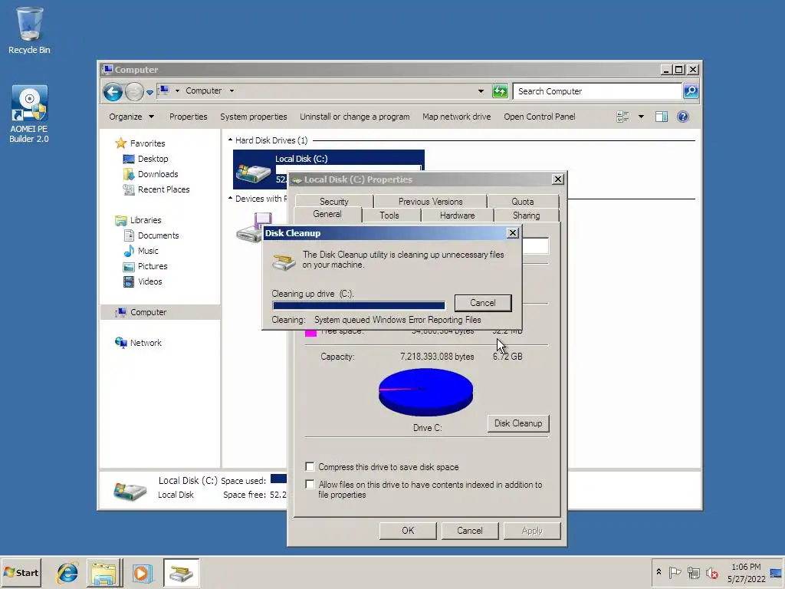The width and height of the screenshot is (785, 589).
Task: Click the Show desktop icon in tray
Action: (x=777, y=572)
